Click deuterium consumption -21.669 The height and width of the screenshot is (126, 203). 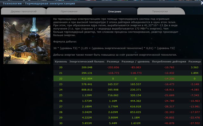point(169,95)
